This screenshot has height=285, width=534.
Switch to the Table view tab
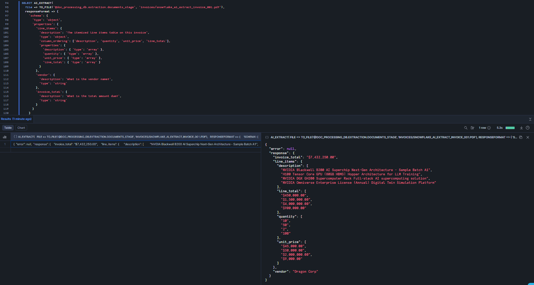point(8,128)
